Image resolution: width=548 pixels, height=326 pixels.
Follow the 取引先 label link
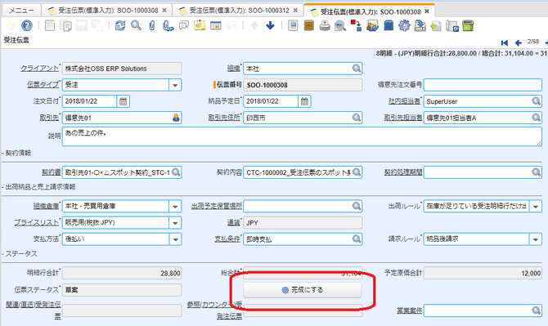pos(49,118)
